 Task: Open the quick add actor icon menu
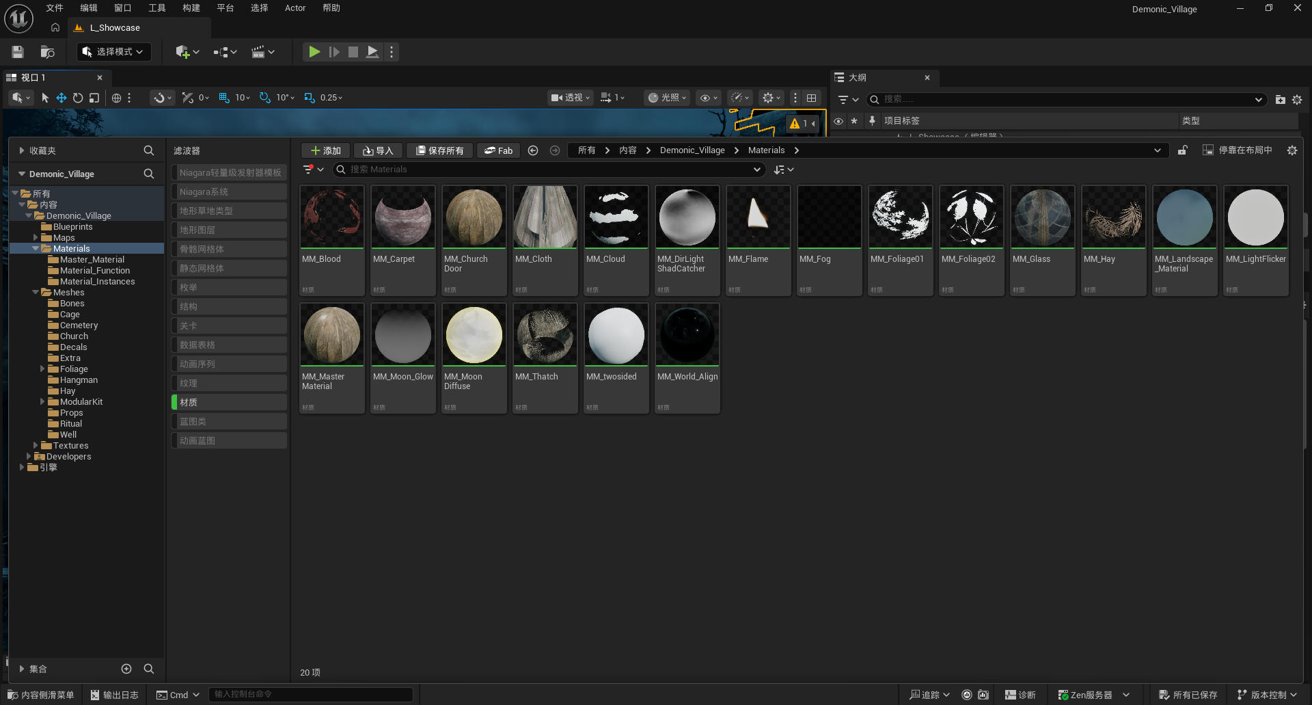pos(187,52)
